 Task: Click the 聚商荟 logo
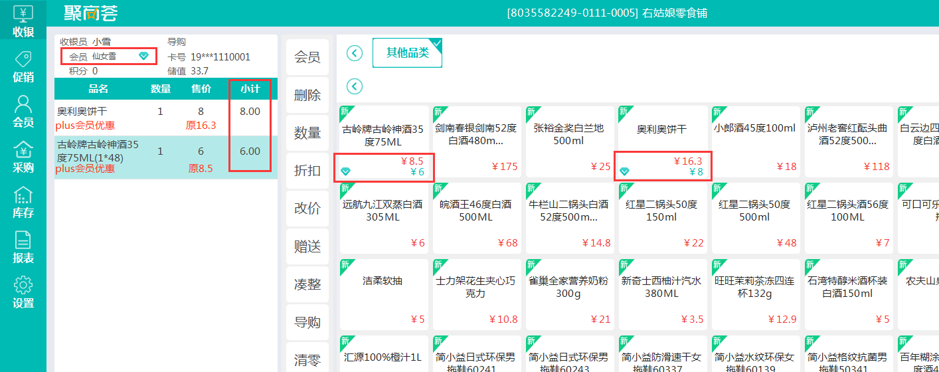coord(91,13)
